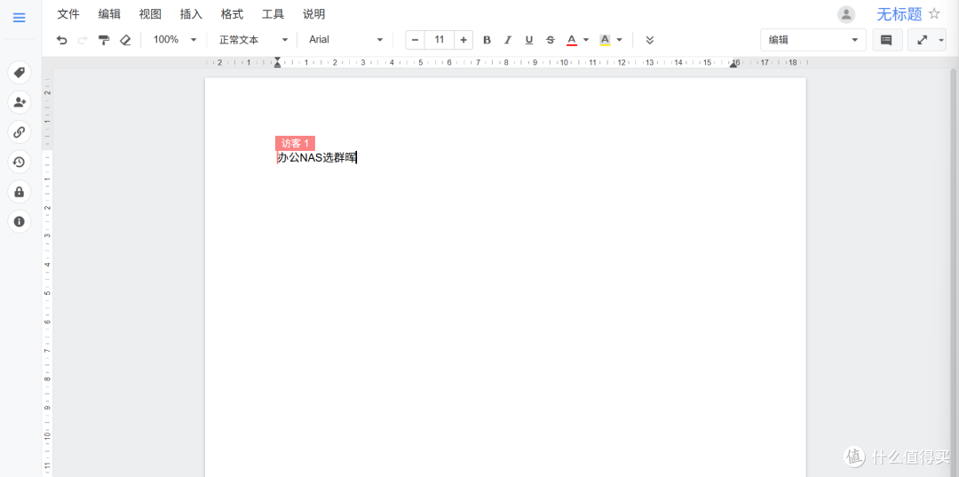Open the 100% zoom dropdown
The image size is (959, 477).
point(174,40)
